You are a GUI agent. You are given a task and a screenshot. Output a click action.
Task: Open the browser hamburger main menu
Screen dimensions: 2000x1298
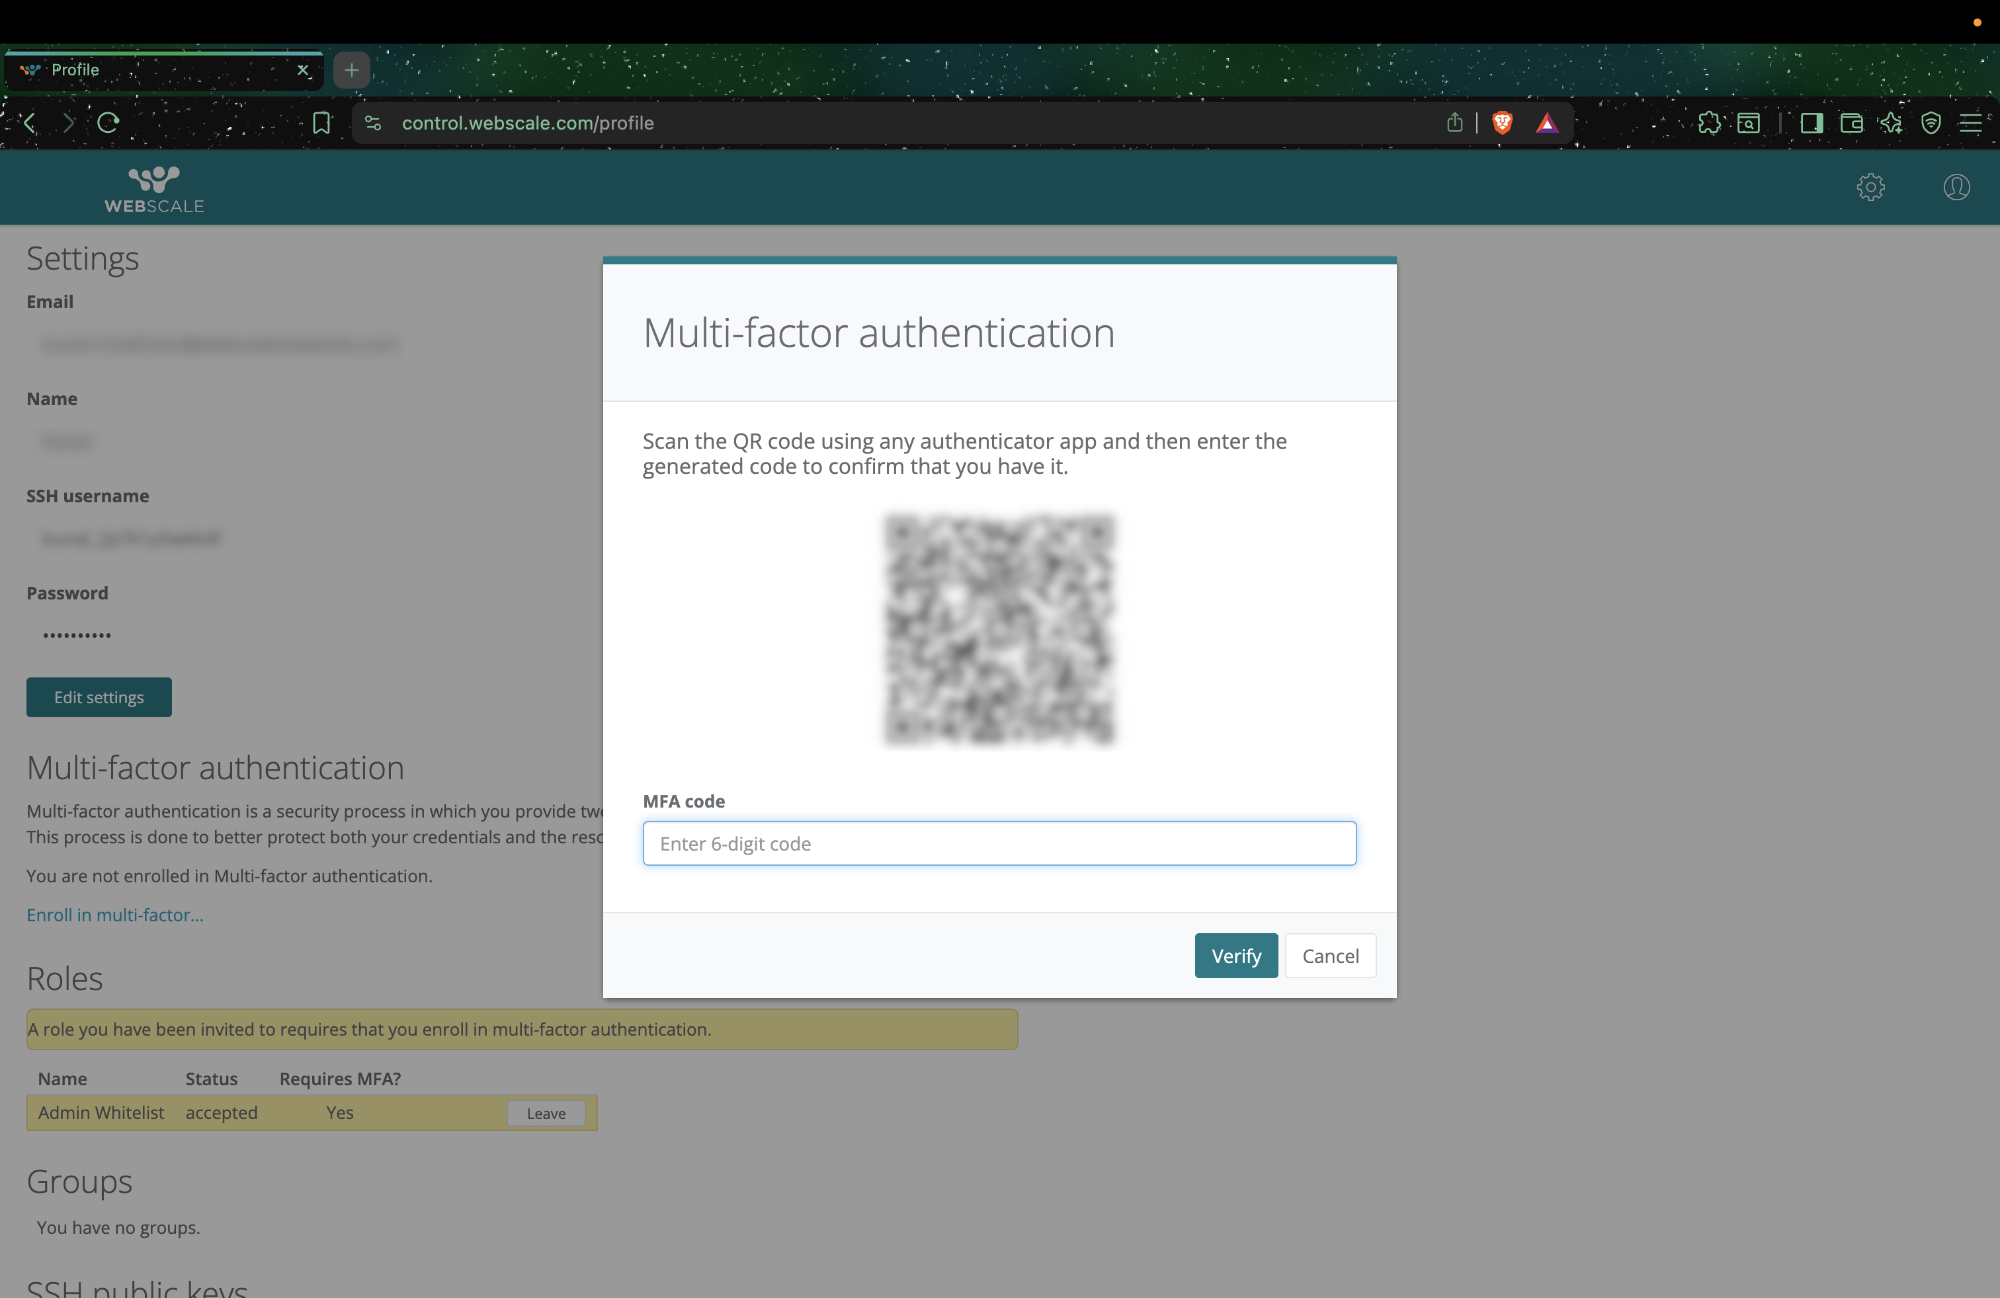click(x=1971, y=122)
